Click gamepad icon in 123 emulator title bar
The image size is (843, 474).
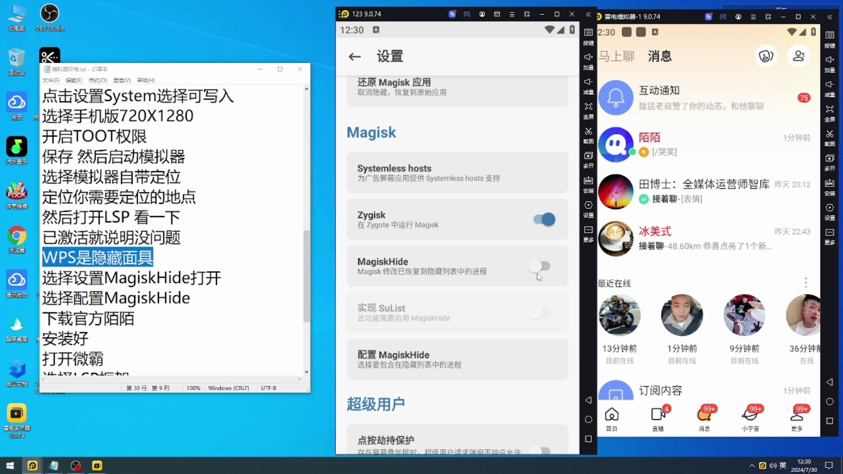click(467, 14)
